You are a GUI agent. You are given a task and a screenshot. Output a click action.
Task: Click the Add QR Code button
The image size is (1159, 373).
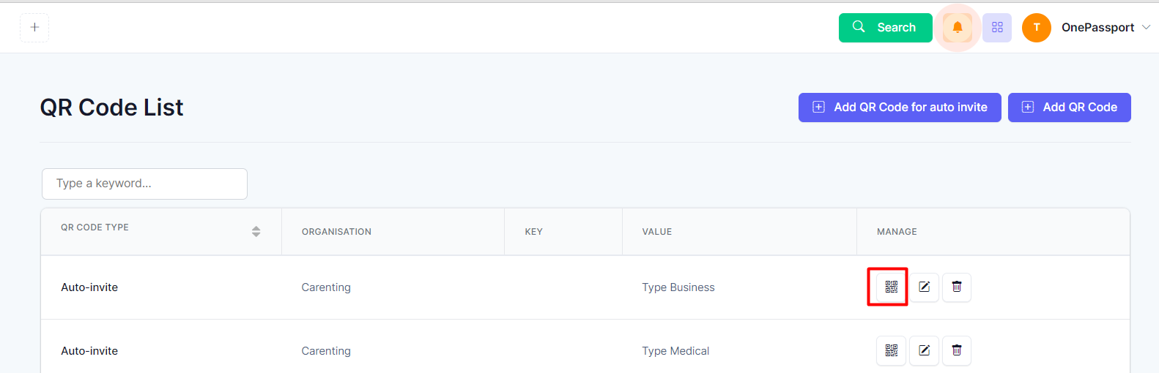(1069, 108)
